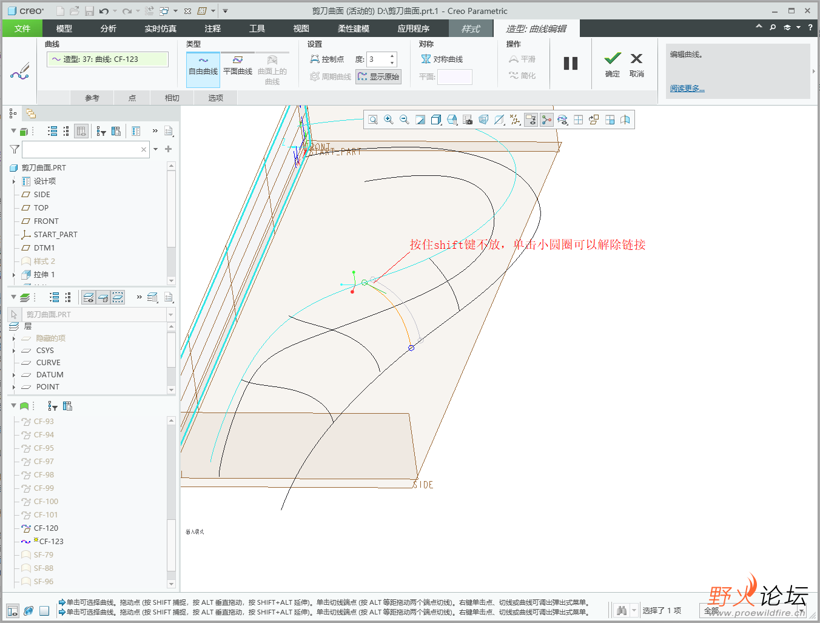Viewport: 820px width, 623px height.
Task: Switch to the 视图 ribbon tab
Action: [301, 29]
